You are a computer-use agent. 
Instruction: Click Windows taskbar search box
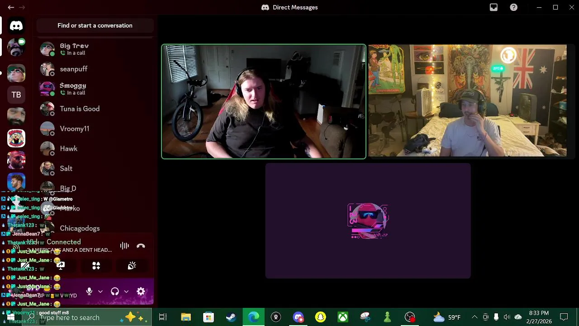pos(88,317)
